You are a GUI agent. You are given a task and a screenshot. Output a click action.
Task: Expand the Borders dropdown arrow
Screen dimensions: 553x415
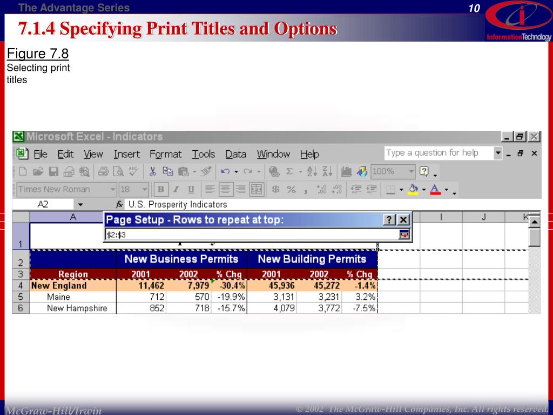401,190
